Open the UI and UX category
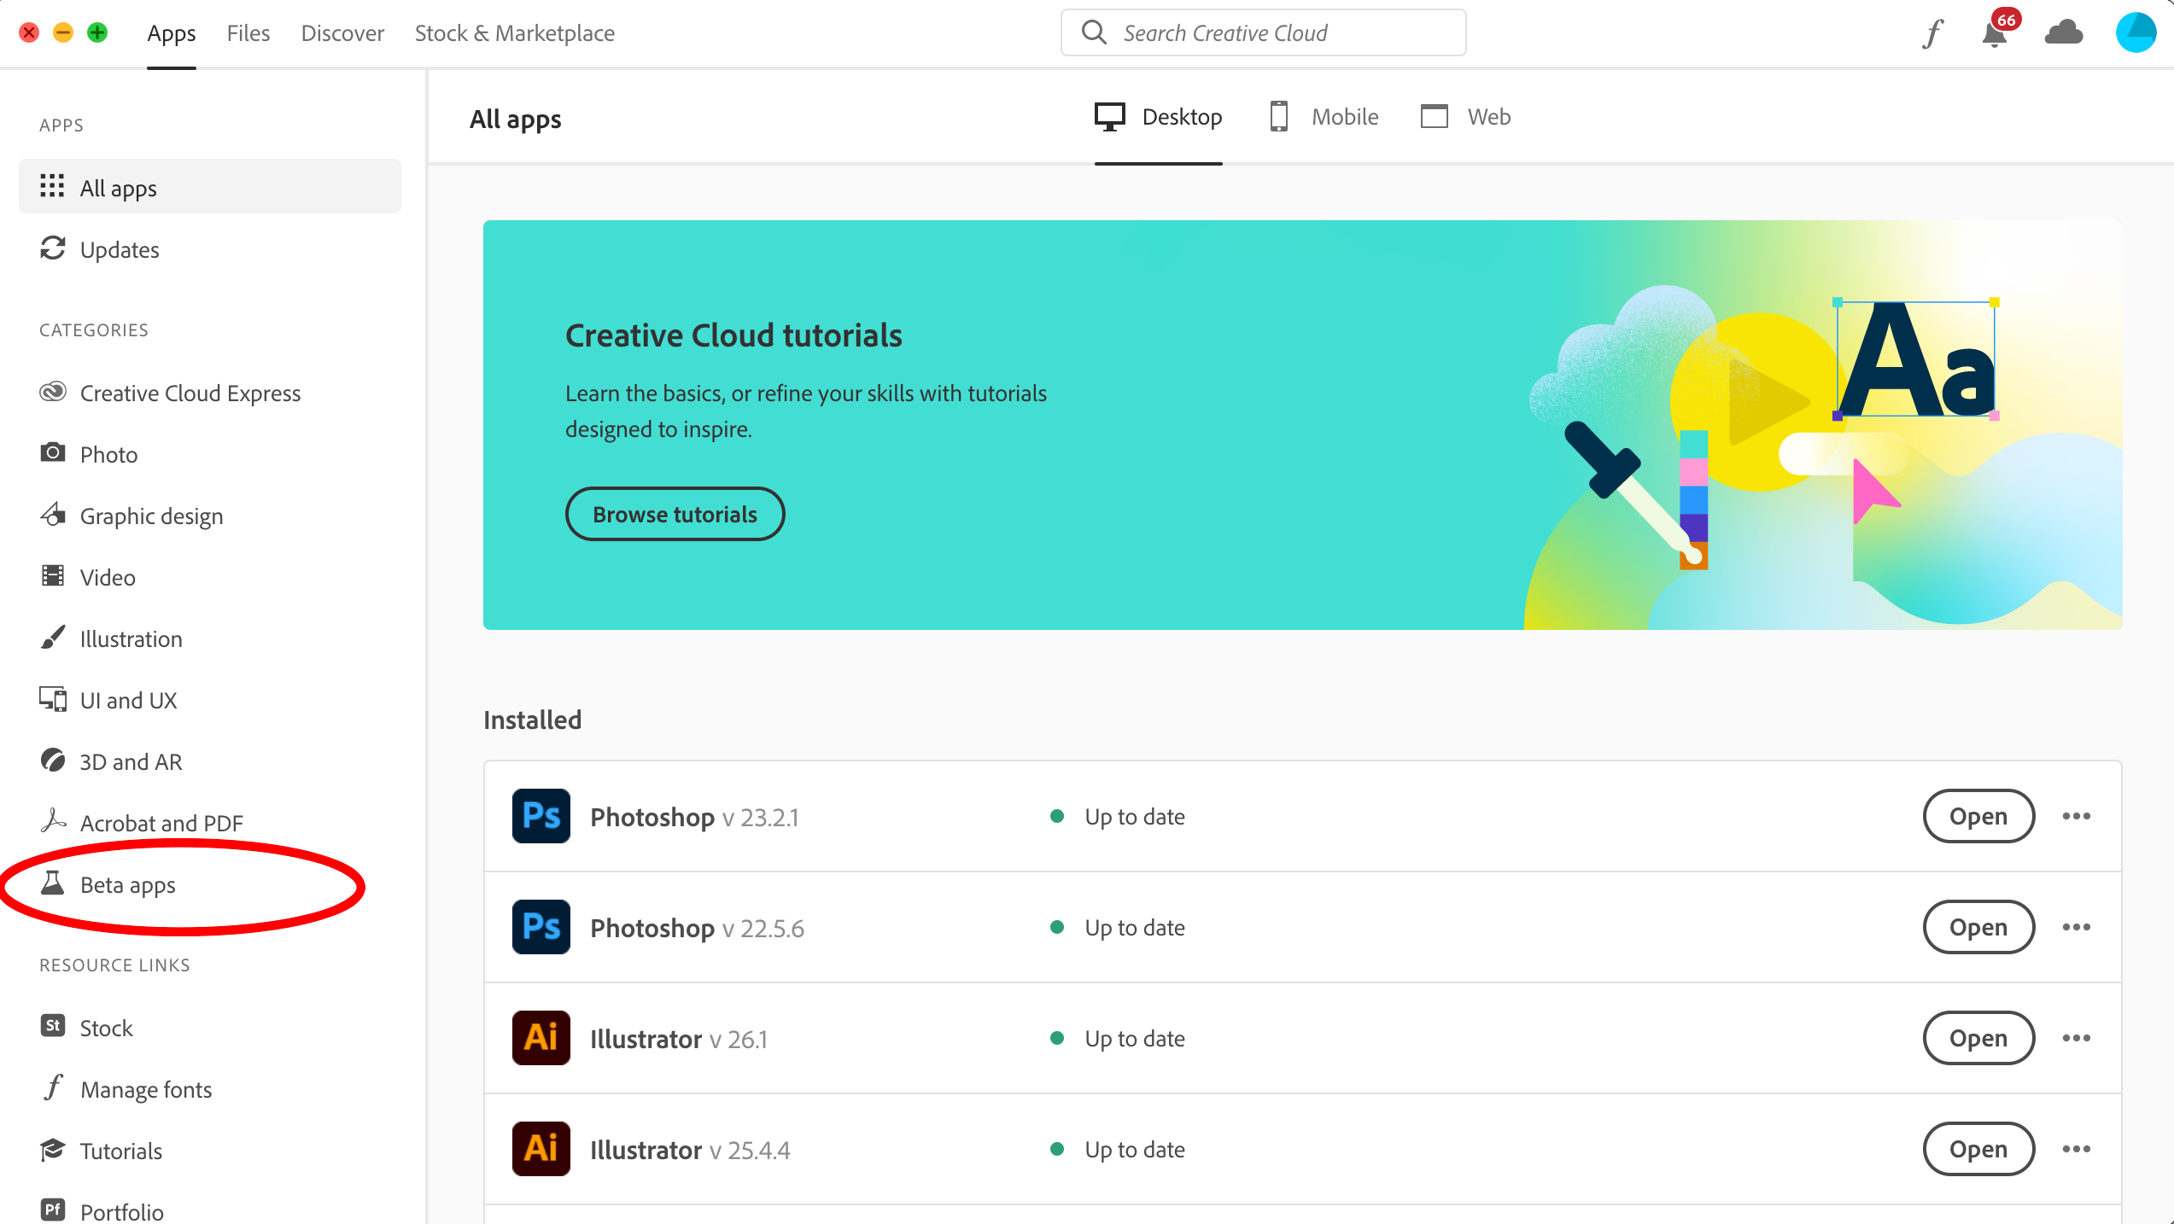 (128, 700)
